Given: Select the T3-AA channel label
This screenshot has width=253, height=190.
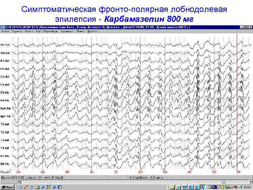Looking at the screenshot, I should tap(5, 140).
